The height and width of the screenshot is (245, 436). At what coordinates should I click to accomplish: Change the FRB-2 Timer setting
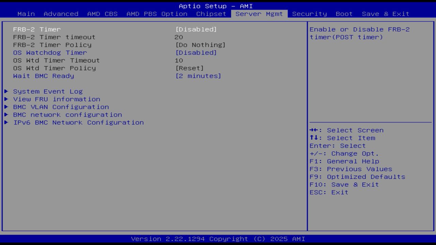[197, 29]
